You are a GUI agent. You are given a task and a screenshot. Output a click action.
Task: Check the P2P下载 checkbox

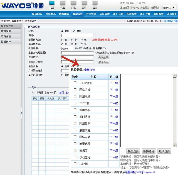(x=75, y=103)
